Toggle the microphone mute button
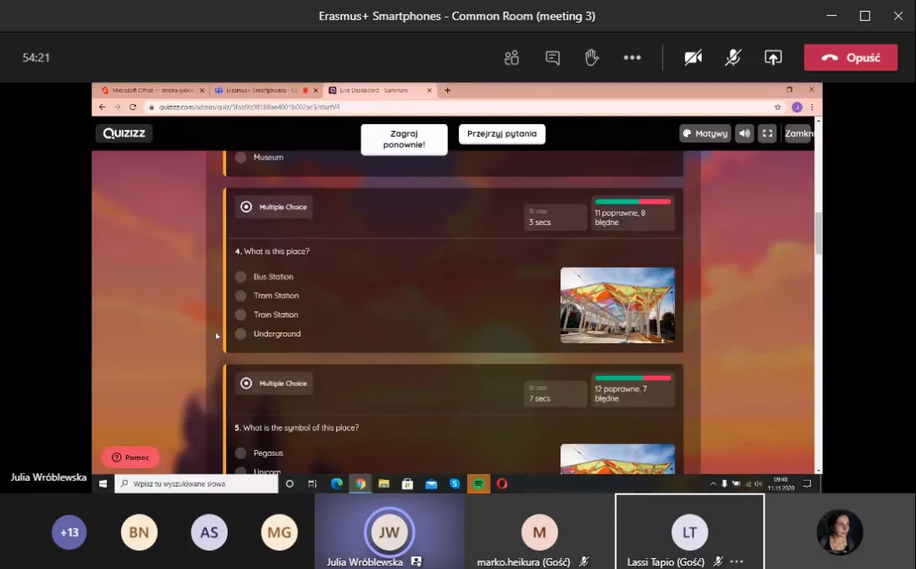Image resolution: width=916 pixels, height=569 pixels. tap(733, 58)
